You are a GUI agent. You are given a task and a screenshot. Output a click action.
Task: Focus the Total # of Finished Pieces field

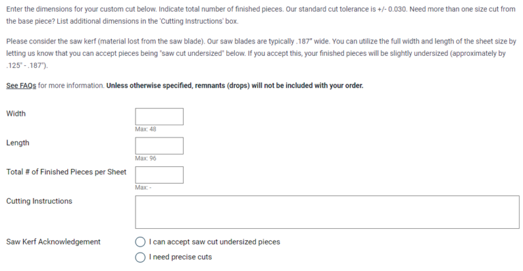click(x=159, y=175)
